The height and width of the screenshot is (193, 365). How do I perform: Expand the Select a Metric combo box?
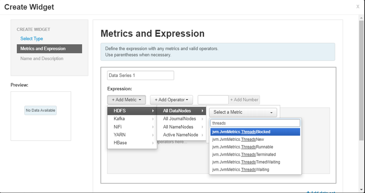click(x=243, y=112)
